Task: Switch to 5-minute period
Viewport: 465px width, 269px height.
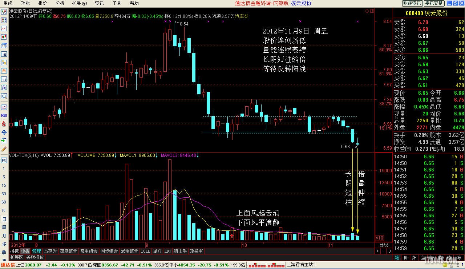Action: coord(4,177)
